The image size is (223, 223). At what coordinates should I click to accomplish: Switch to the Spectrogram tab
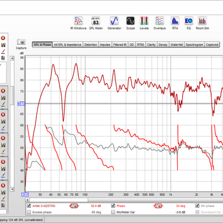pos(194,45)
